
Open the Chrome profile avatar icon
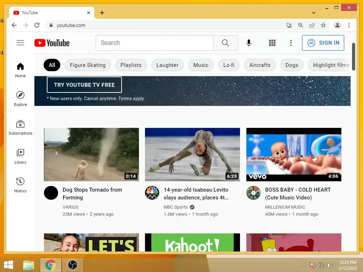click(x=337, y=25)
